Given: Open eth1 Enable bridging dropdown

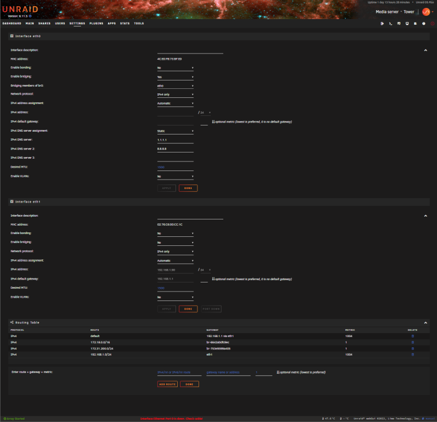Looking at the screenshot, I should click(x=175, y=243).
